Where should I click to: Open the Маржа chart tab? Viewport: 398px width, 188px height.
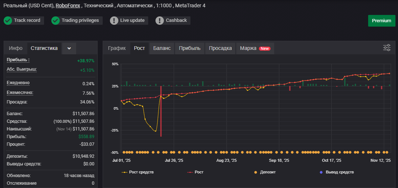point(255,48)
